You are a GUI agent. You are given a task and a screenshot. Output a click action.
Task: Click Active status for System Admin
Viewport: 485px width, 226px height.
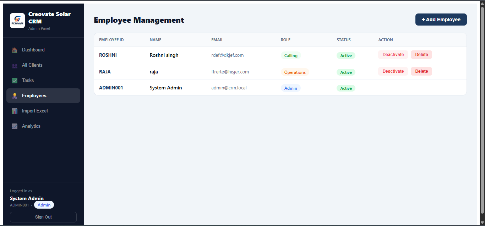tap(346, 88)
